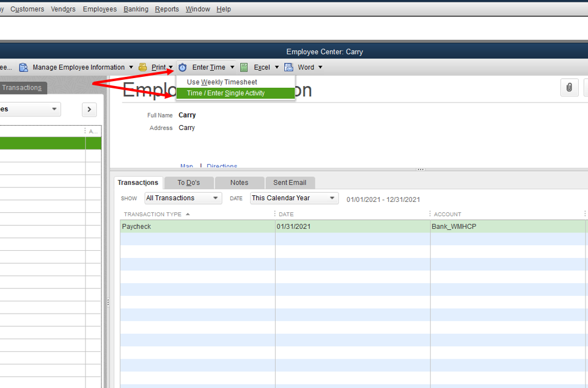
Task: Expand the Word dropdown arrow
Action: 319,67
